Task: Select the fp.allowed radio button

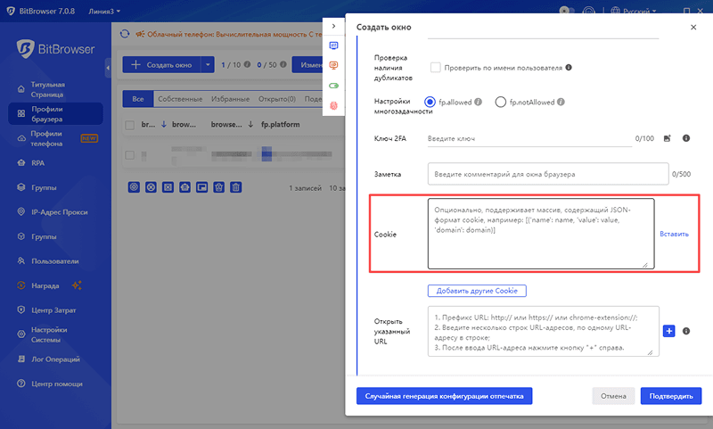Action: 431,103
